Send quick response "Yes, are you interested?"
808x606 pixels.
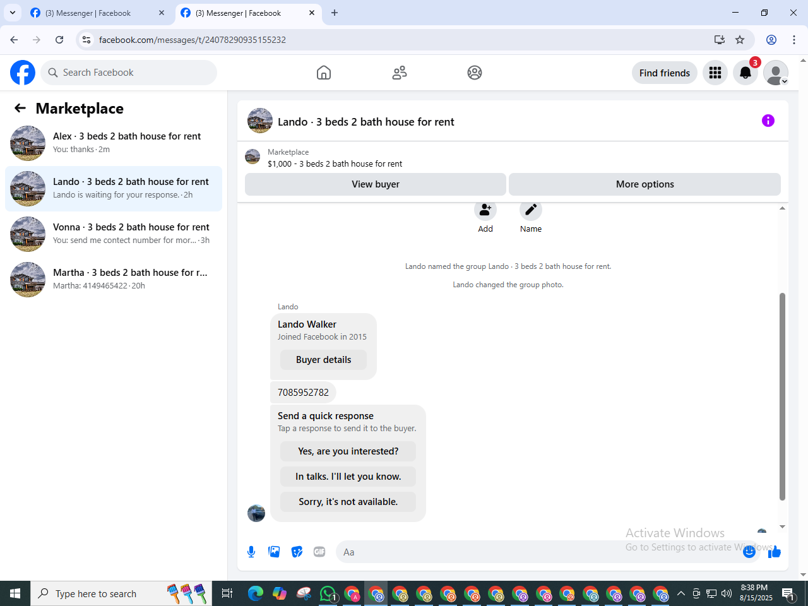[x=348, y=451]
